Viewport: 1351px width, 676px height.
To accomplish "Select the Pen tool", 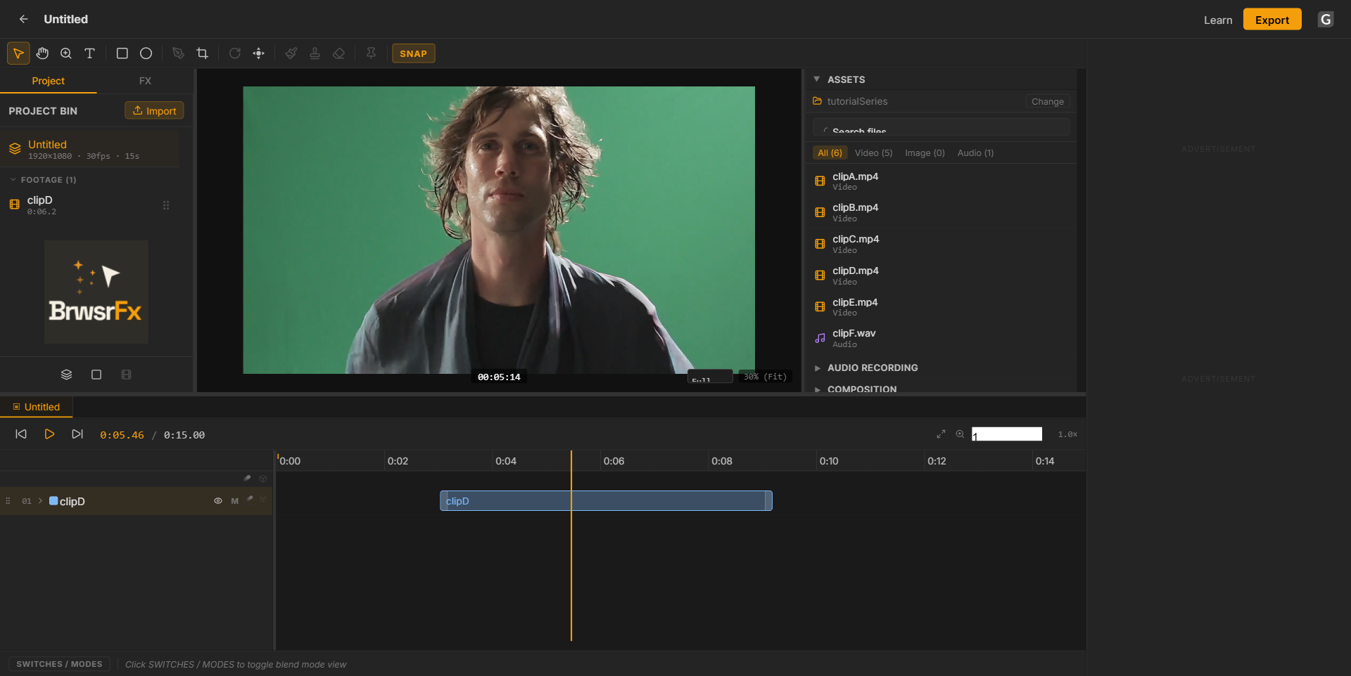I will click(178, 53).
